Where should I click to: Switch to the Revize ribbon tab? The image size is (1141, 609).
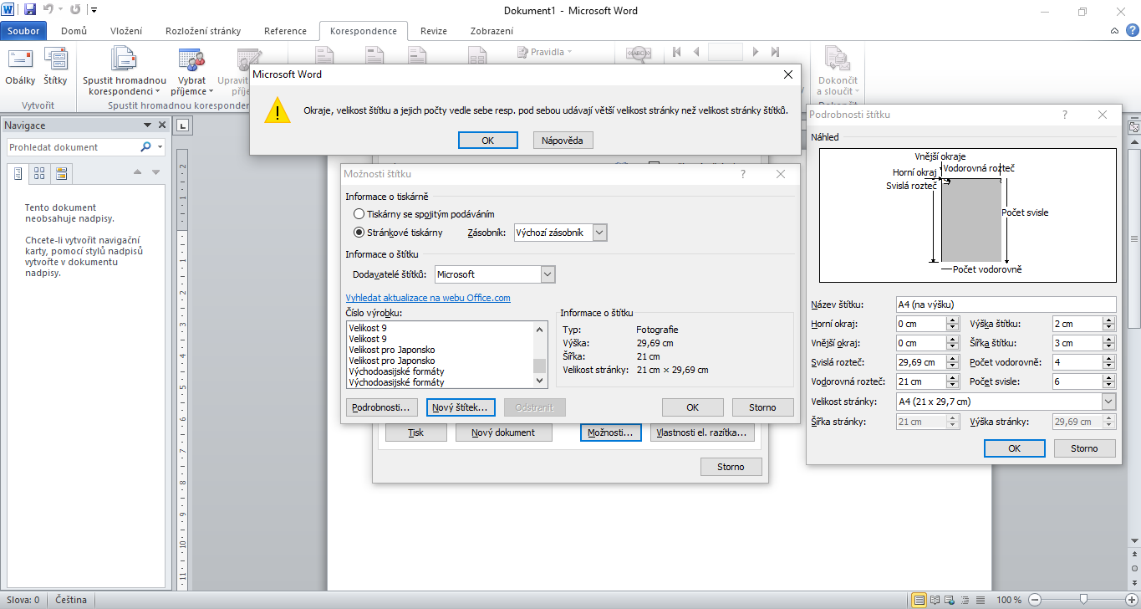pyautogui.click(x=433, y=31)
